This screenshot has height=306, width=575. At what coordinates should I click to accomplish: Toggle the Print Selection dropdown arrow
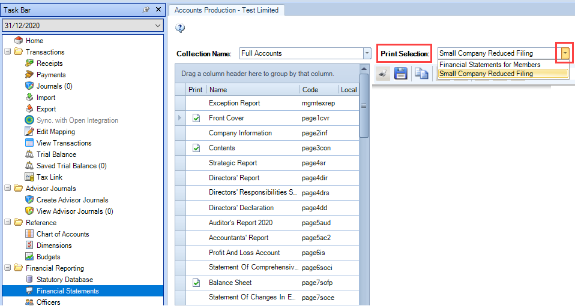(x=565, y=53)
